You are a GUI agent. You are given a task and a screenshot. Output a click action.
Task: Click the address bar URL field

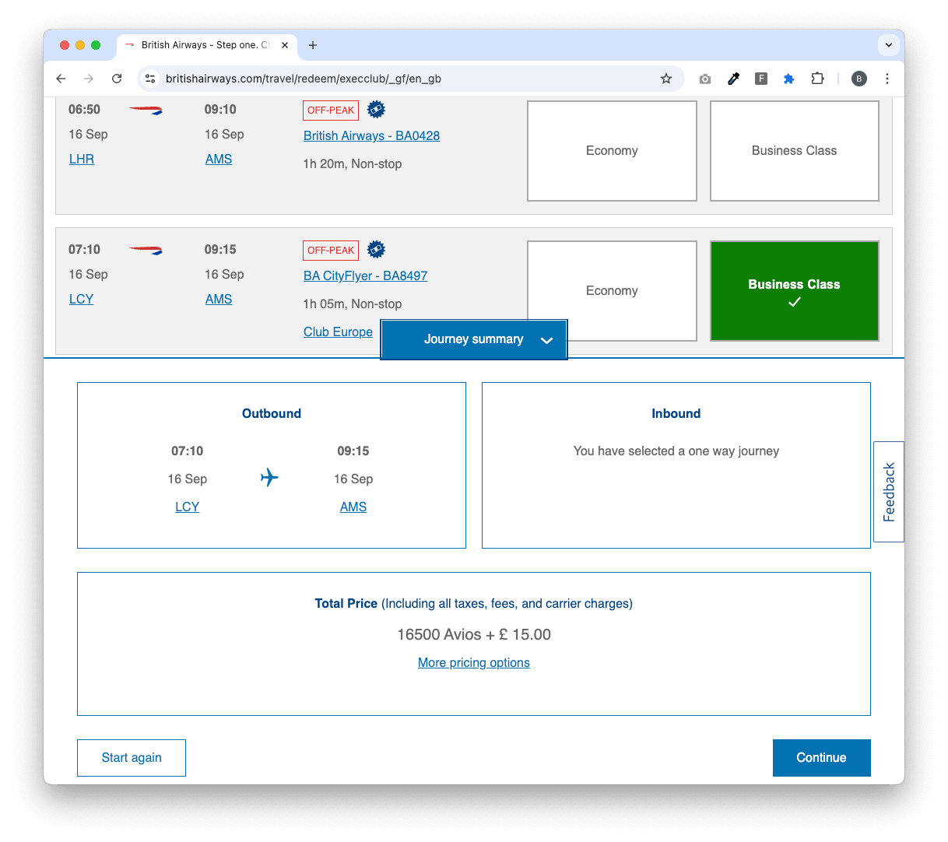[405, 79]
